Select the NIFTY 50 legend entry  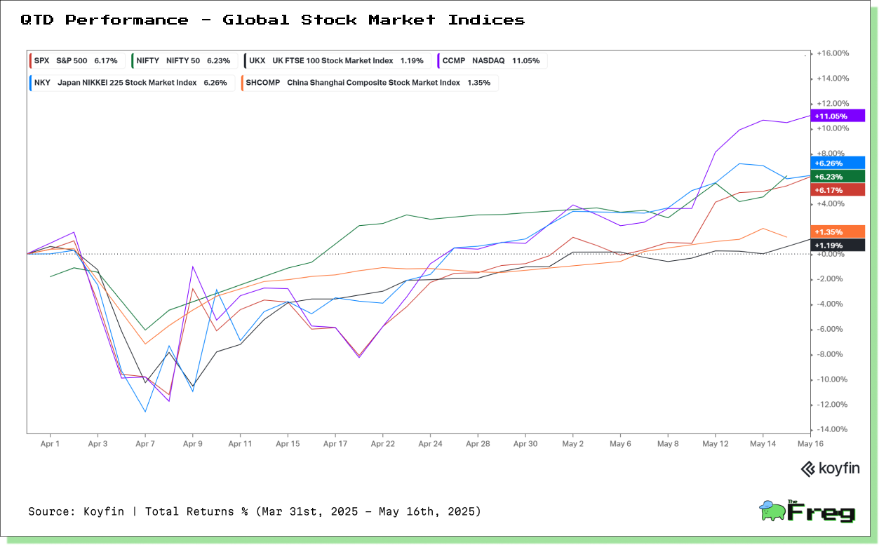183,61
